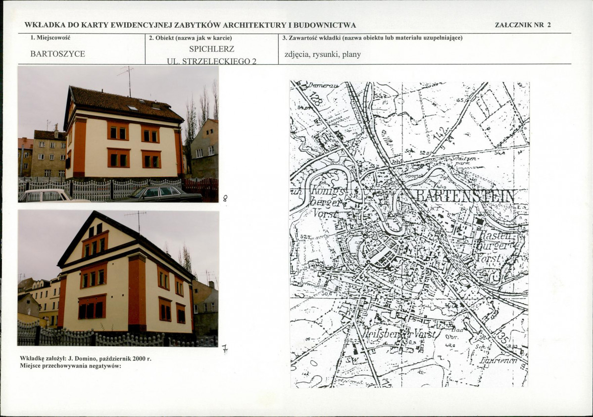This screenshot has height=417, width=593.
Task: Click the '3. Zawartość wkładki' field label
Action: [x=373, y=38]
